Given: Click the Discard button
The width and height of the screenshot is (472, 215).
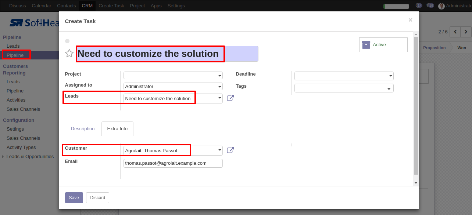Looking at the screenshot, I should coord(97,198).
